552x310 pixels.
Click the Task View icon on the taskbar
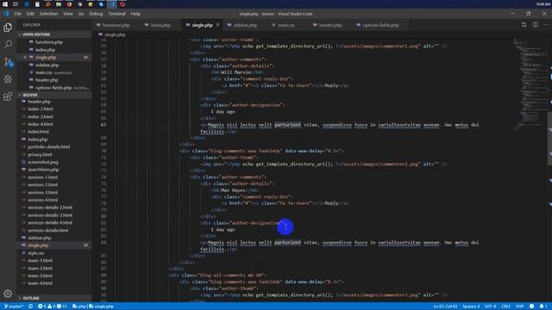[x=16, y=4]
